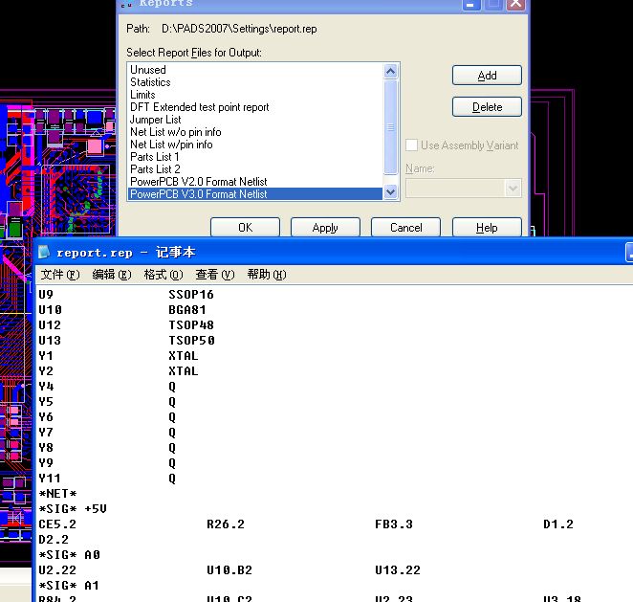The width and height of the screenshot is (633, 602).
Task: Select PowerPCB V3.0 Format Netlist
Action: coord(255,194)
